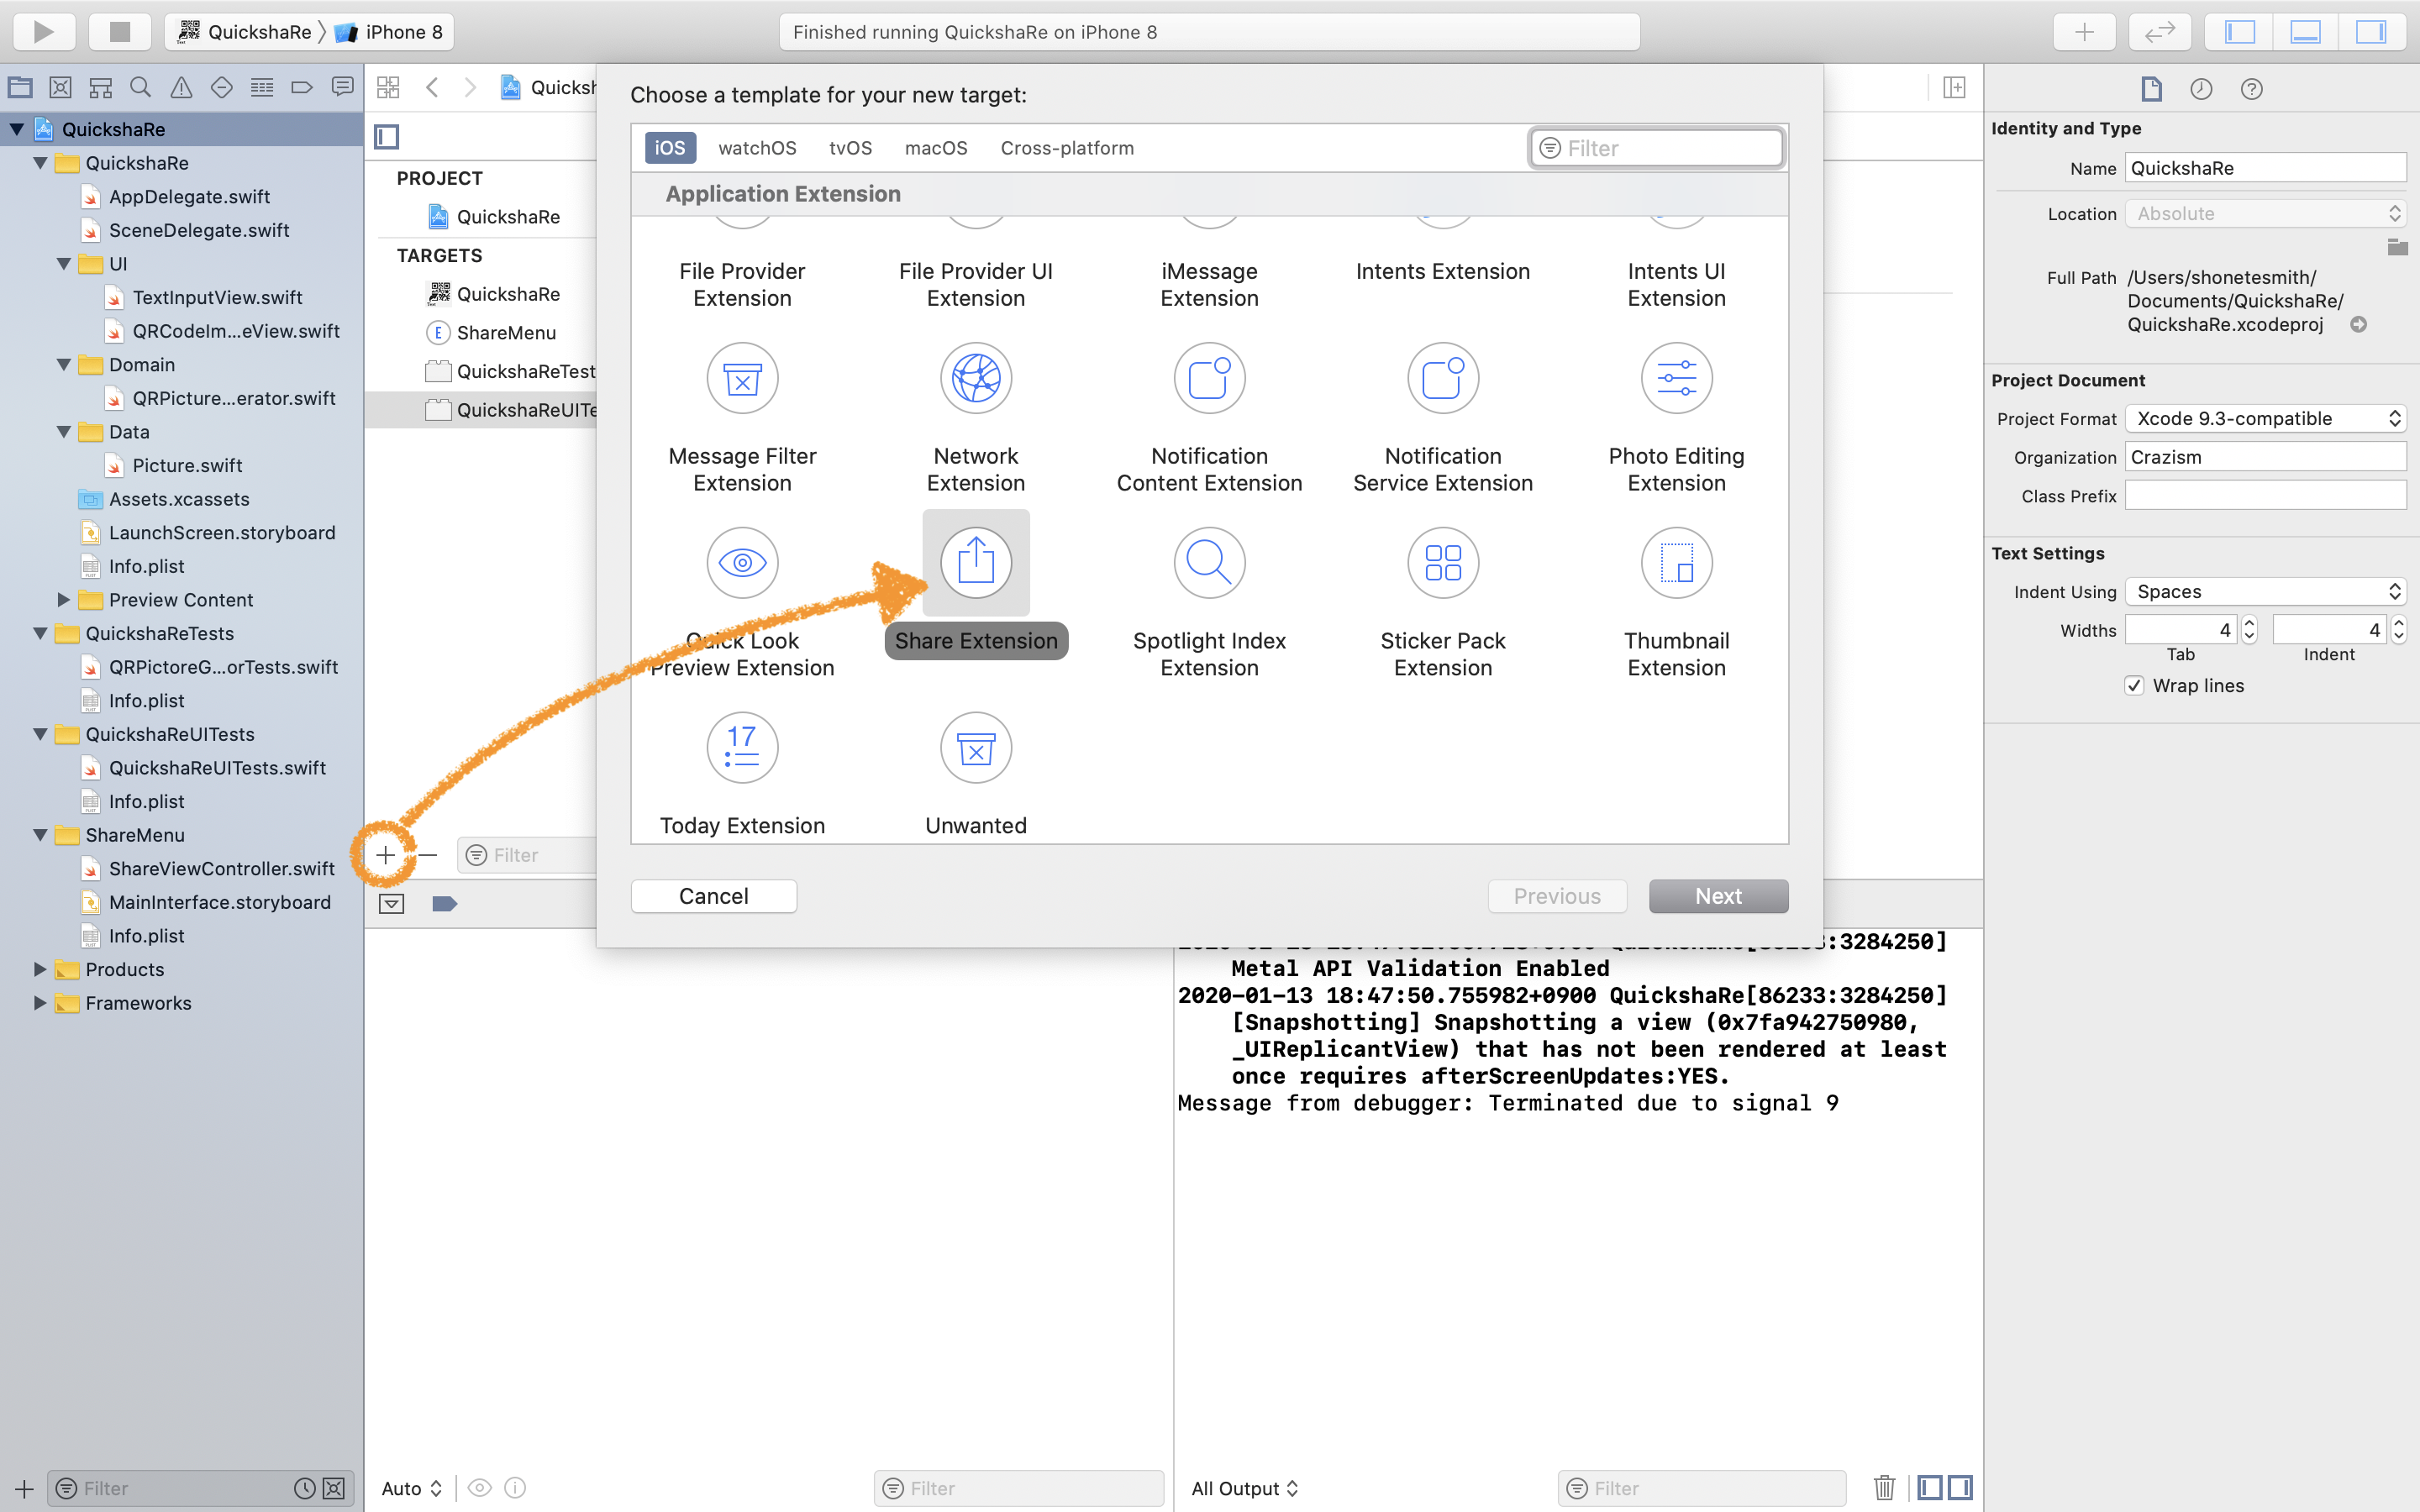Expand the Products folder
Image resolution: width=2420 pixels, height=1512 pixels.
point(40,969)
